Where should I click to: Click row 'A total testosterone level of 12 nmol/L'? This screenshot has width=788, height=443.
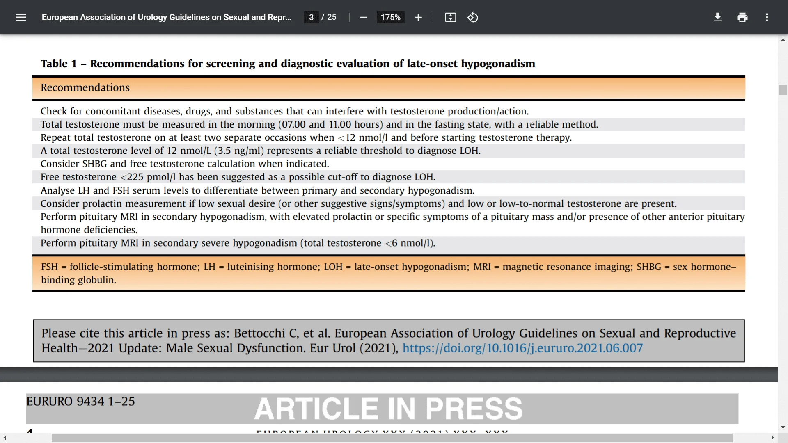[x=389, y=151]
